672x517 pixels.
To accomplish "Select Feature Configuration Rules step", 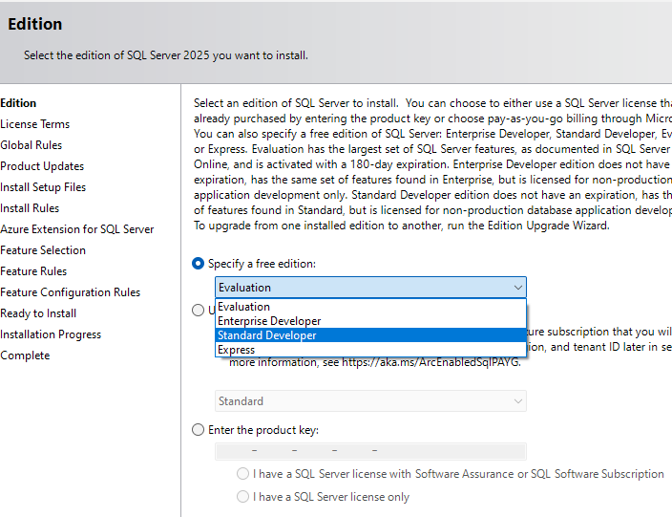I will 71,292.
